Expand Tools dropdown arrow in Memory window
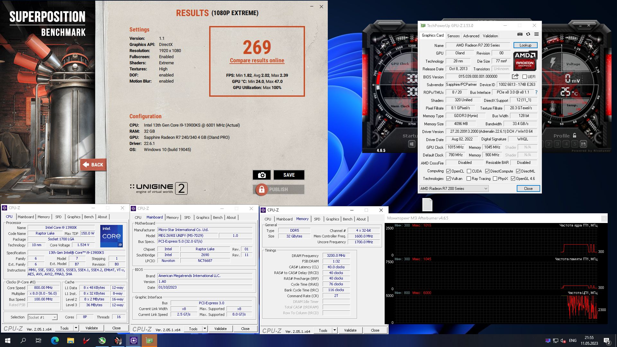This screenshot has height=347, width=617. [335, 330]
